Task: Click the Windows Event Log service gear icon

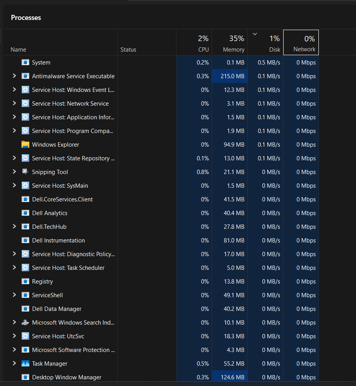Action: [x=25, y=90]
